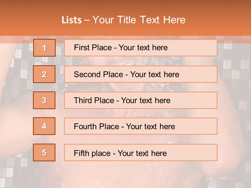The image size is (251, 188).
Task: Select the number 4 box
Action: [x=44, y=126]
